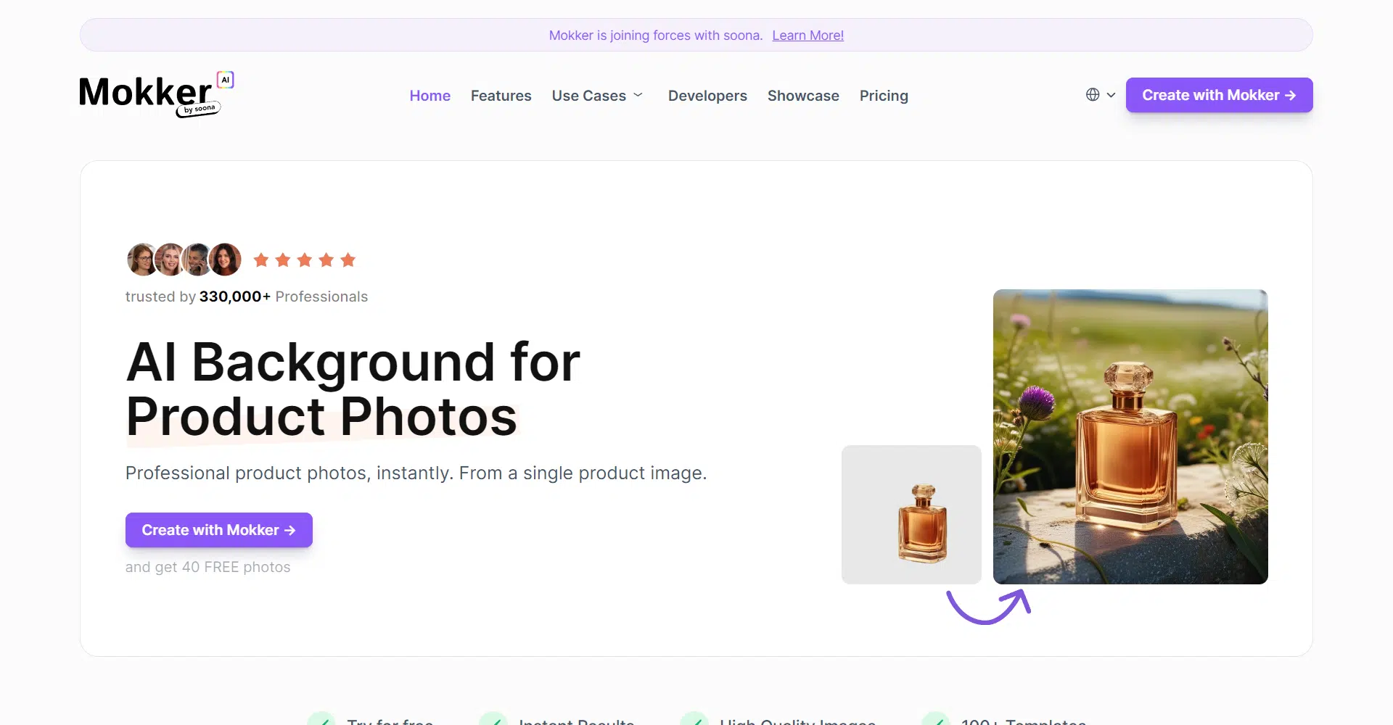Navigate to the Developers page
The image size is (1393, 725).
(707, 96)
